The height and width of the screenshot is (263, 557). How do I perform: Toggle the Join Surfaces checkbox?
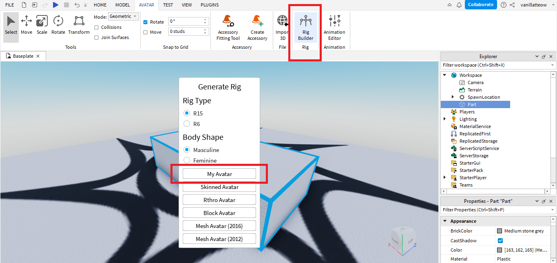click(97, 37)
